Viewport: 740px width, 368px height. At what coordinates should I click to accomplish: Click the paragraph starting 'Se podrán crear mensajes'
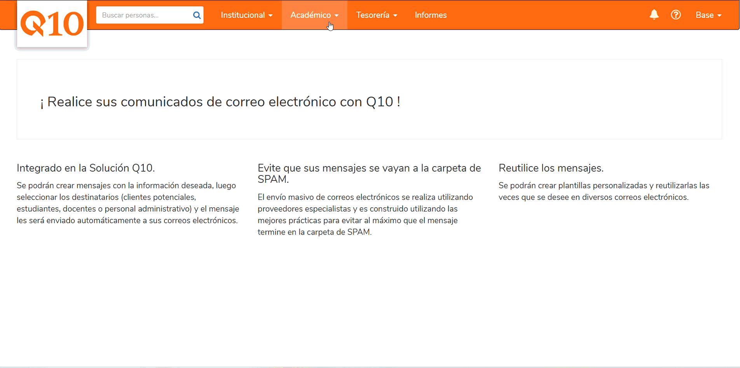click(x=128, y=203)
